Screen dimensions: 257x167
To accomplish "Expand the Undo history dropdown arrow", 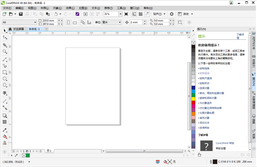I will click(60, 14).
